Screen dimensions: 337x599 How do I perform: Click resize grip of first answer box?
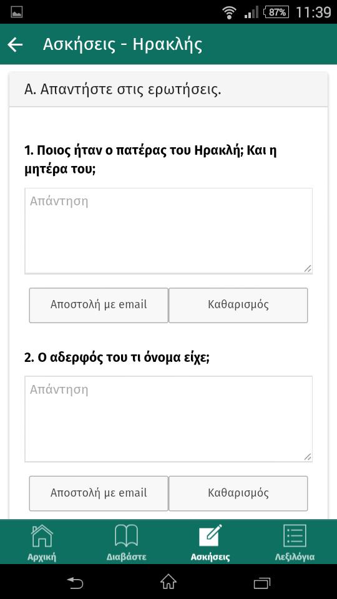click(x=308, y=269)
